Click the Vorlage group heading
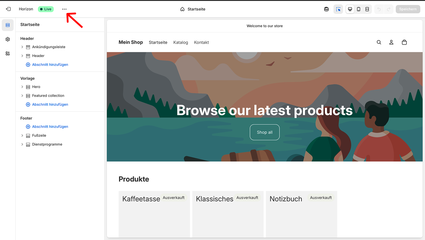Screen dimensions: 425x240 (x=27, y=78)
